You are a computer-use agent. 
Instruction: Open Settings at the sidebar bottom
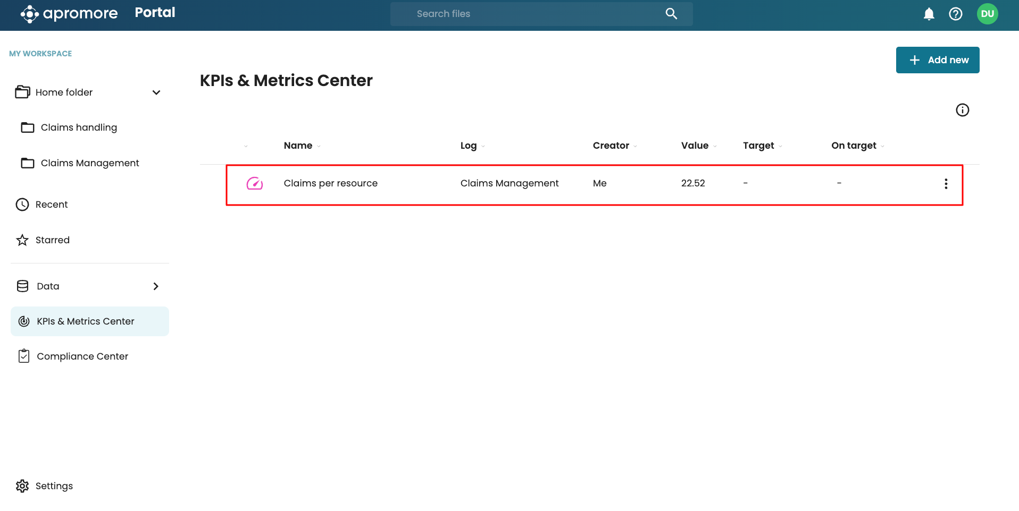(54, 486)
